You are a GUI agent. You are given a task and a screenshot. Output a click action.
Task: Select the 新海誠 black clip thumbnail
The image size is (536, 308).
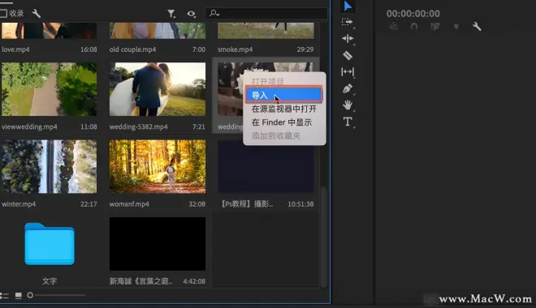158,244
